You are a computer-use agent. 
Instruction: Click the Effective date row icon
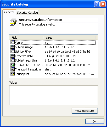(13, 56)
